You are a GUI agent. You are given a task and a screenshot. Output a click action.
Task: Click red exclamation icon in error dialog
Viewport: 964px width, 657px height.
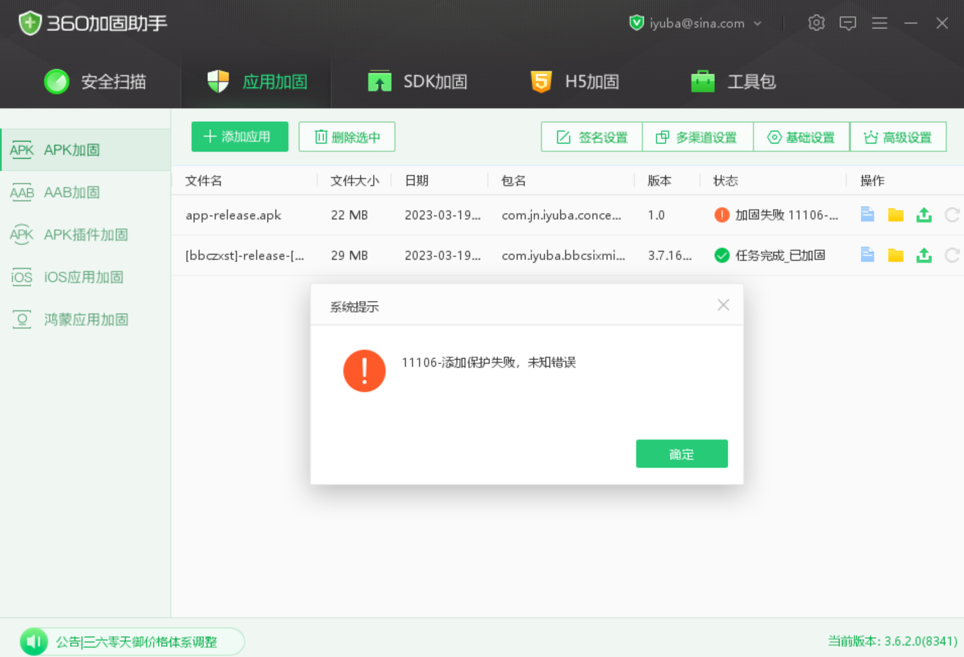tap(364, 370)
